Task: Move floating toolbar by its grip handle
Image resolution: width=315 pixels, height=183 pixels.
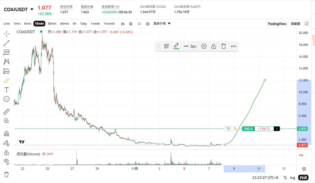Action: click(x=158, y=46)
